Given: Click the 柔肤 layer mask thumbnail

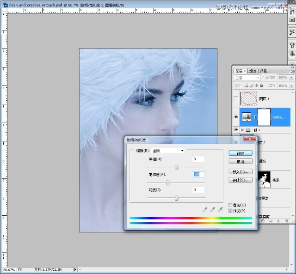Looking at the screenshot, I should [264, 179].
